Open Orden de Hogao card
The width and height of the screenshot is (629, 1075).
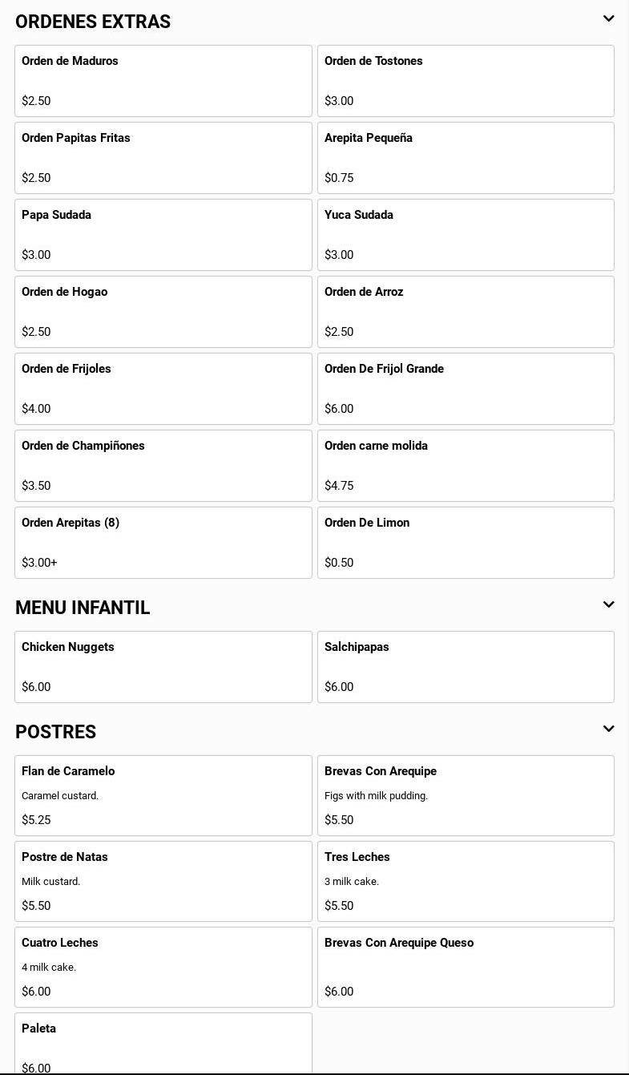163,312
